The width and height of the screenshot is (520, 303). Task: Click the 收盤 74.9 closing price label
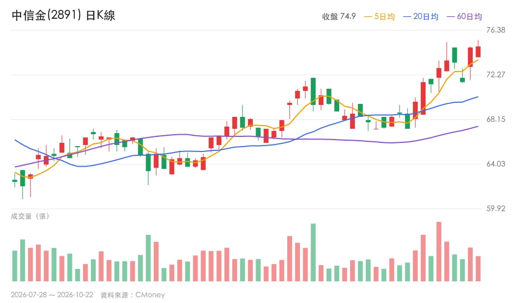click(339, 17)
